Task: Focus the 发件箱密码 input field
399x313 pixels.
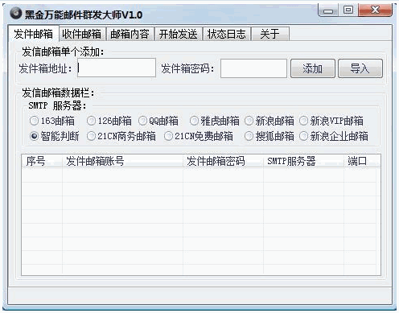Action: pos(253,68)
